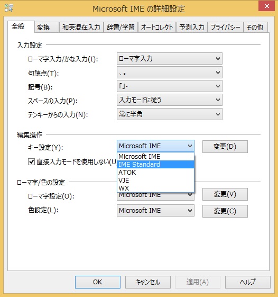This screenshot has height=297, width=278.
Task: Open the テンキーからの入力 dropdown
Action: (x=170, y=114)
